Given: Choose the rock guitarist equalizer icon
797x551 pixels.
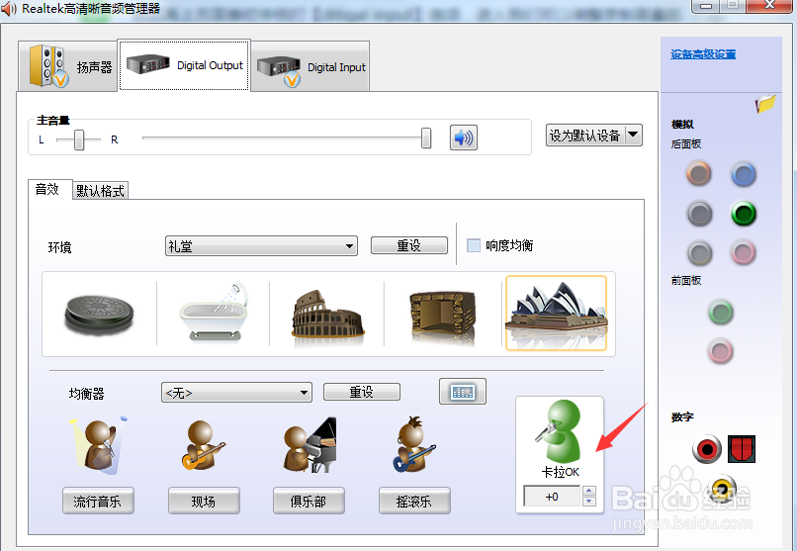Looking at the screenshot, I should click(x=413, y=444).
